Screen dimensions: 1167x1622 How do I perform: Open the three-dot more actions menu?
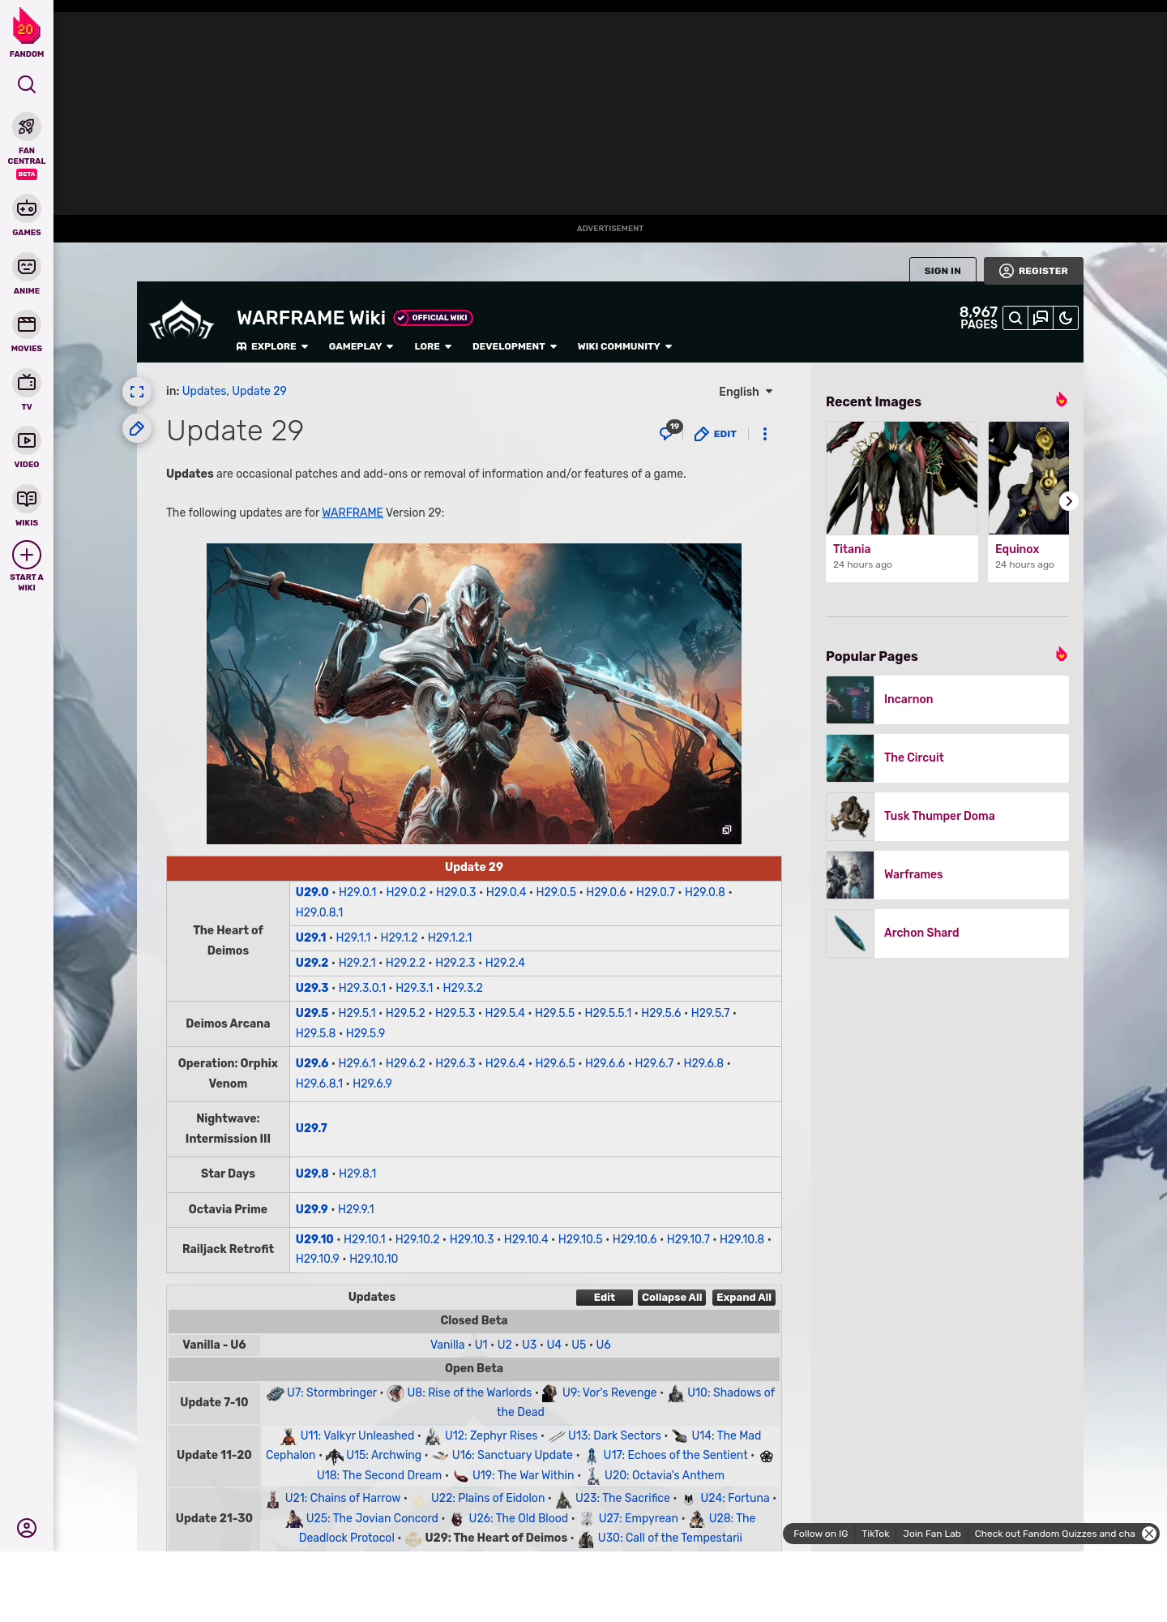coord(765,434)
